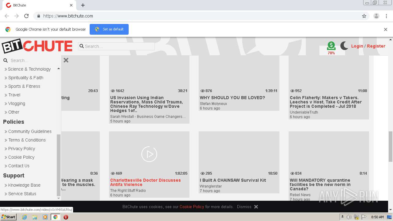This screenshot has width=393, height=221.
Task: Open WHY SHOULD YOU BE LOVED? video
Action: (232, 98)
